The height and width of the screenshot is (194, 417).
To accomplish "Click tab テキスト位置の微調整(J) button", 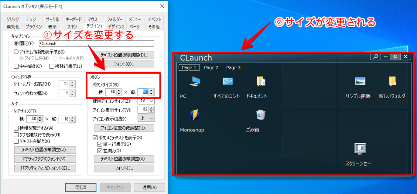I will pyautogui.click(x=45, y=150).
